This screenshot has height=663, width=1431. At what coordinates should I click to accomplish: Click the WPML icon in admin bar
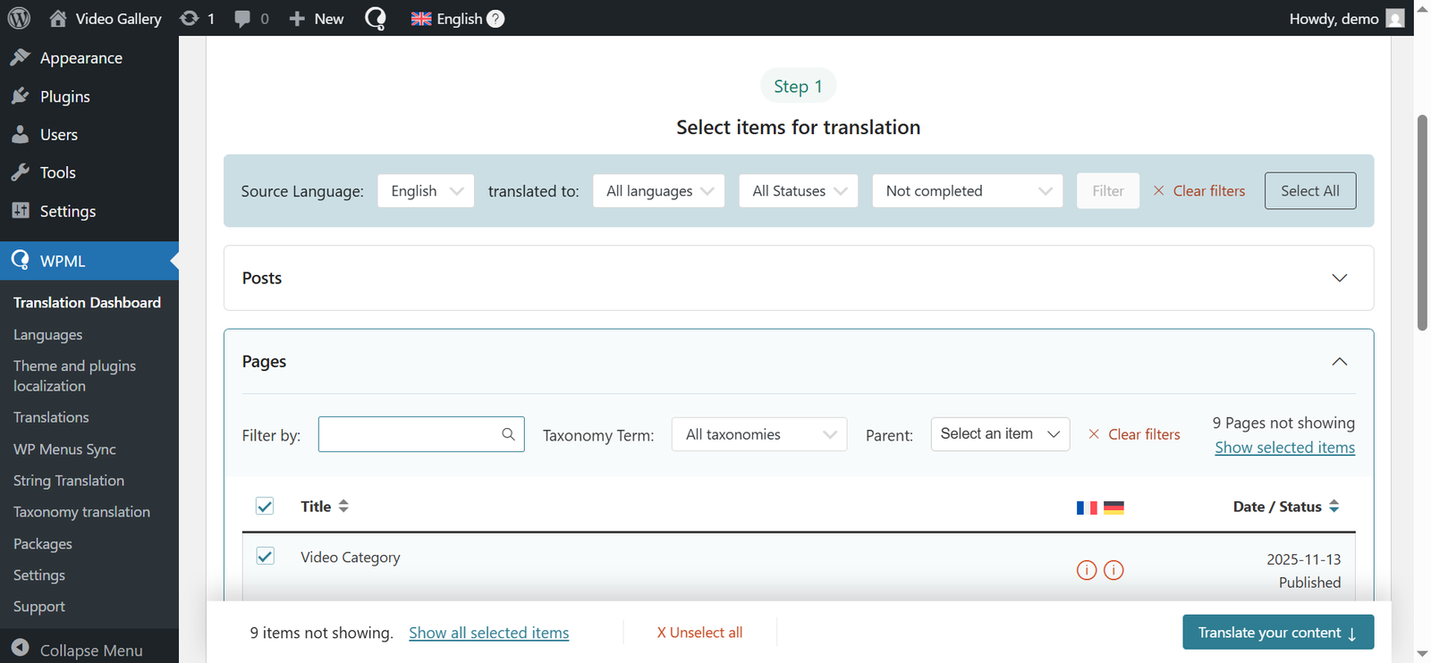point(376,19)
